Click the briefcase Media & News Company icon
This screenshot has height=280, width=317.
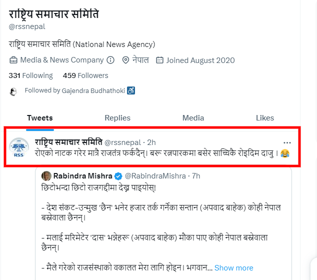pyautogui.click(x=13, y=60)
